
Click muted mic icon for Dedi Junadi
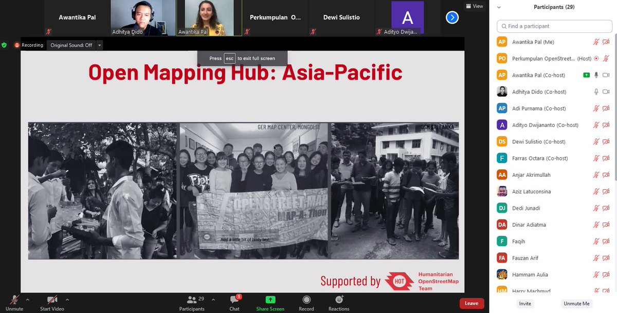[x=596, y=208]
